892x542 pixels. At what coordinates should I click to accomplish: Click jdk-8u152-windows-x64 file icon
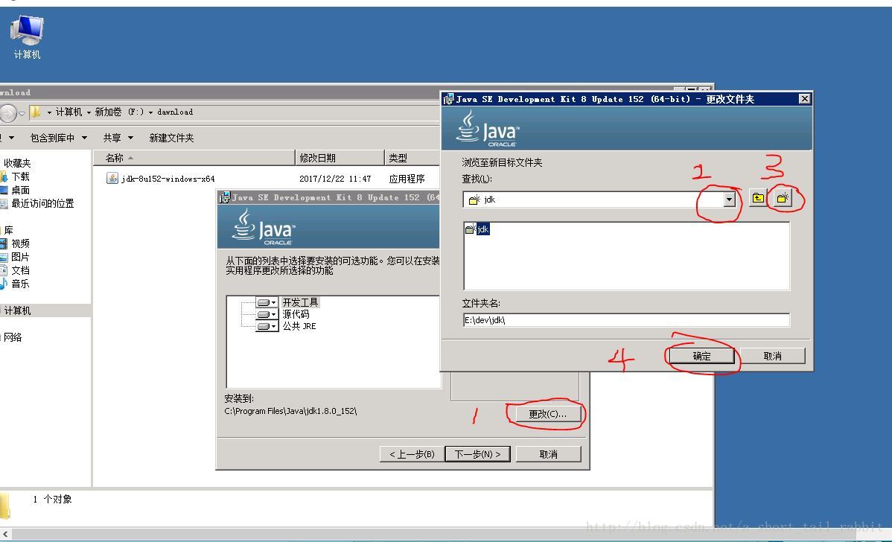(x=112, y=178)
